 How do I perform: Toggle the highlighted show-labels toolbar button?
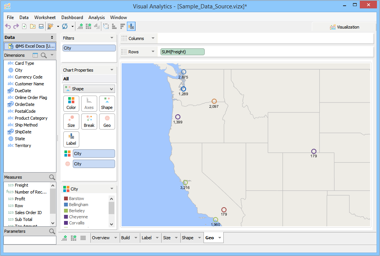(131, 26)
